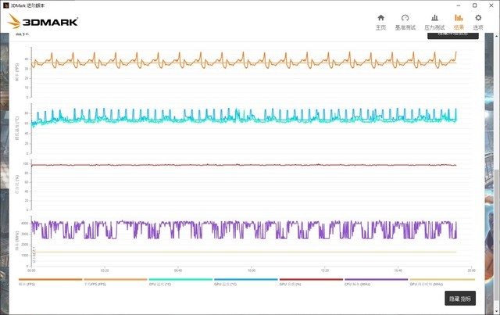The width and height of the screenshot is (500, 315).
Task: Toggle the GPU 内存时钟 legend series
Action: tap(442, 281)
